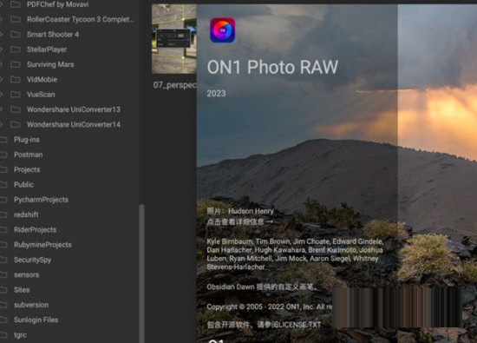Screen dimensions: 477x343
Task: Select the sensors folder
Action: 27,274
